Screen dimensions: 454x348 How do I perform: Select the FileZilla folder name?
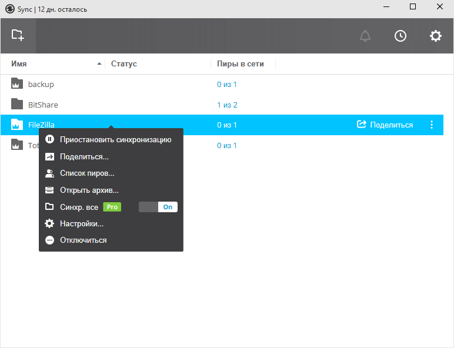click(x=41, y=125)
